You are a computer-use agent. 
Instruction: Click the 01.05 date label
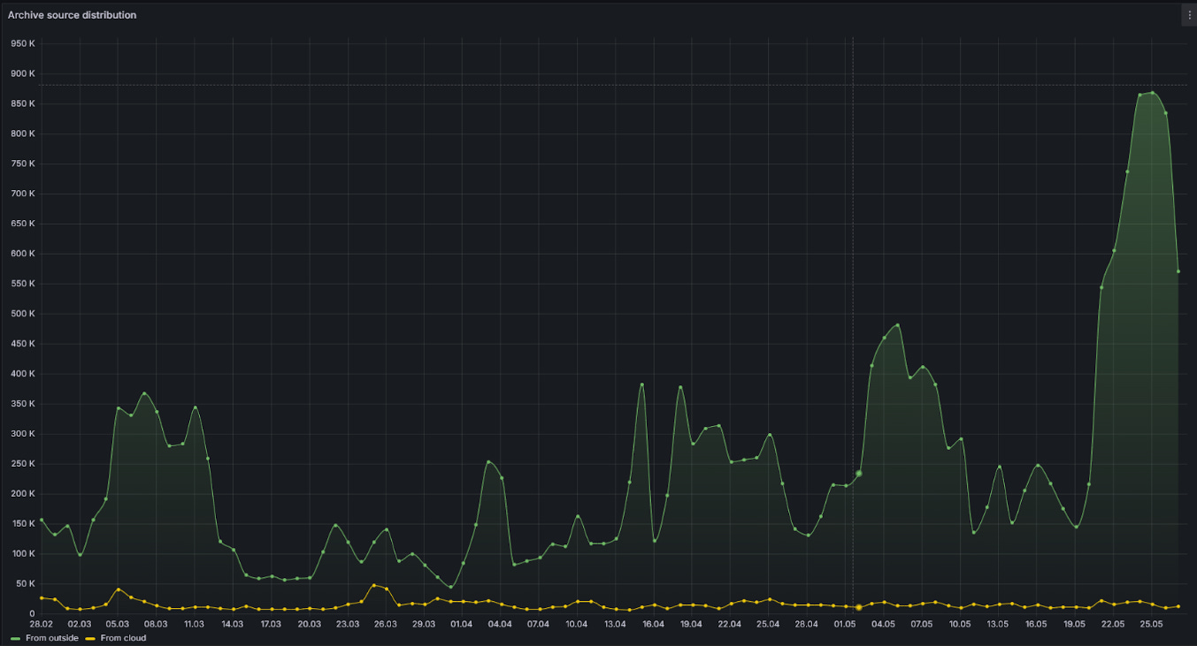tap(845, 624)
